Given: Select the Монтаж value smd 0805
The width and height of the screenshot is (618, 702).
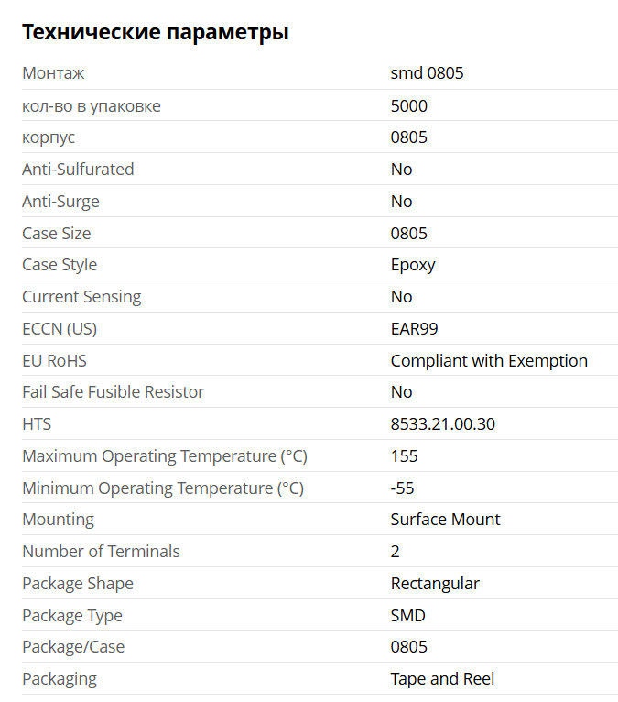Looking at the screenshot, I should point(427,73).
